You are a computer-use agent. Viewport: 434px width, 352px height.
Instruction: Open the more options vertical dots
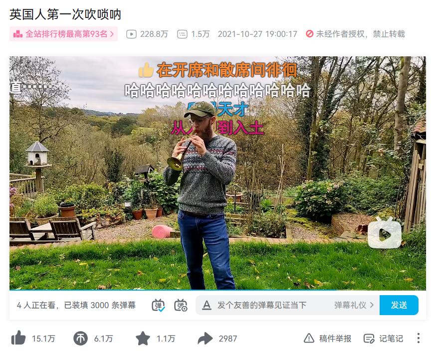[x=418, y=338]
